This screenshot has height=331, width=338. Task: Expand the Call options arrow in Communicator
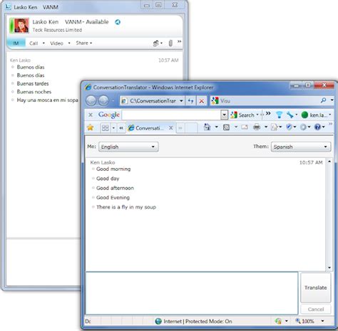(x=43, y=43)
